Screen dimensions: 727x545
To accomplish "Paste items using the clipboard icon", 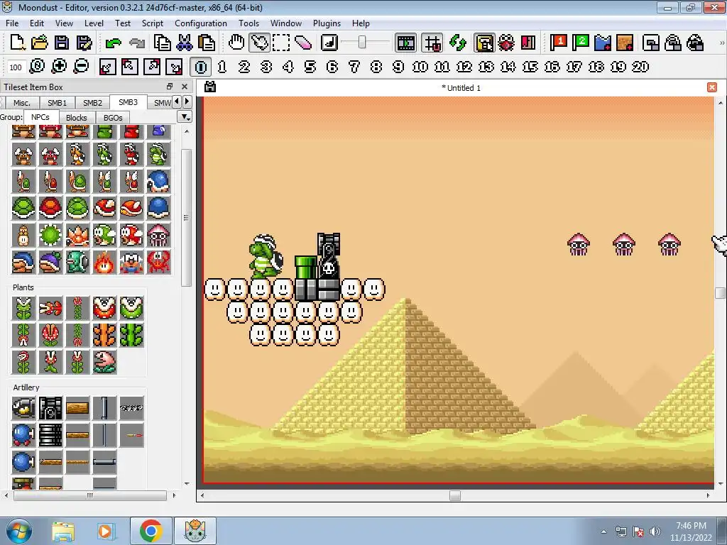I will (207, 43).
